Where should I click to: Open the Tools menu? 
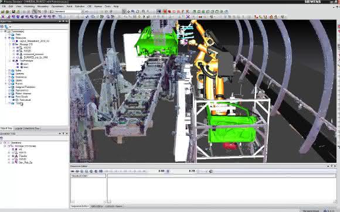(x=108, y=6)
